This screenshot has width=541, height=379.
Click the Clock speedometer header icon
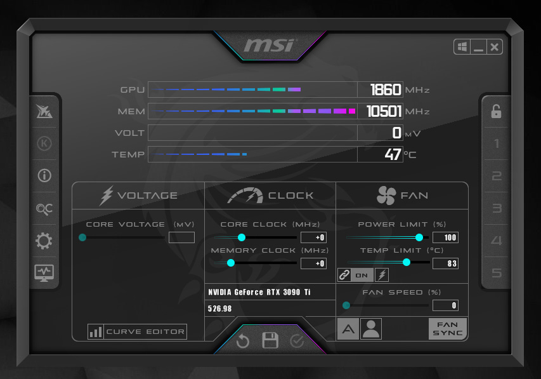[x=245, y=195]
